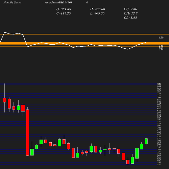Click the 282 price axis label
The image size is (169, 169).
159,158
